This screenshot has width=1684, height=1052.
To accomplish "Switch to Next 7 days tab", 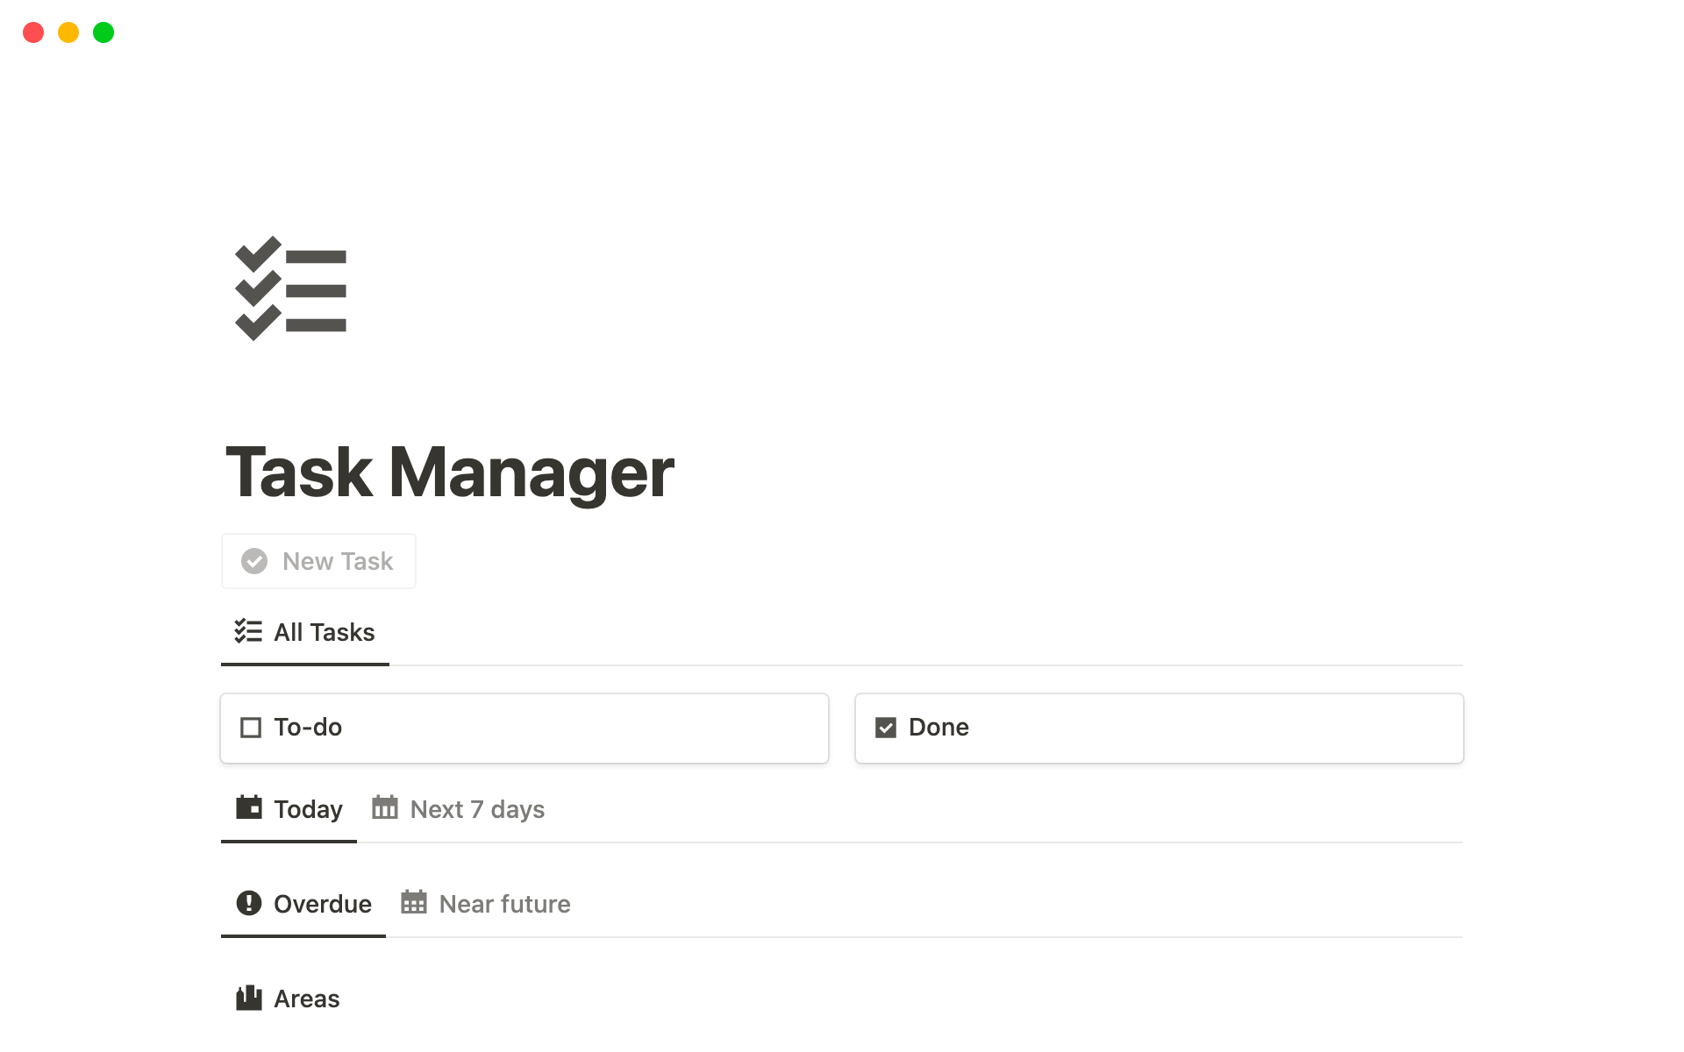I will (x=477, y=809).
